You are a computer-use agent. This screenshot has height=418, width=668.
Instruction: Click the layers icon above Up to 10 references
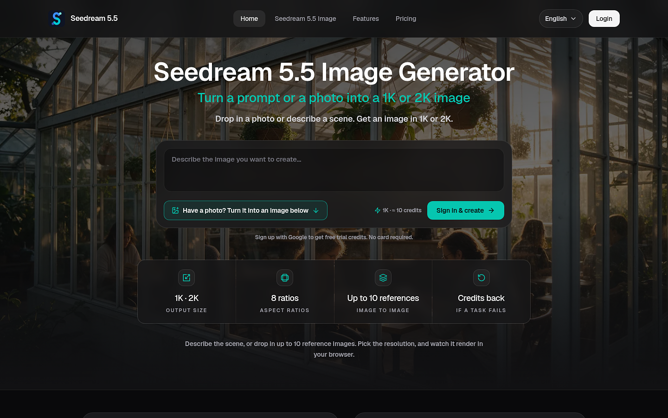[383, 278]
